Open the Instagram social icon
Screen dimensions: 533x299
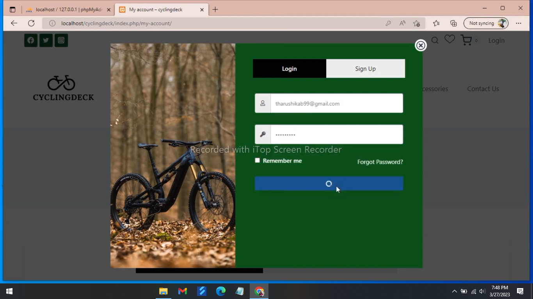click(61, 40)
